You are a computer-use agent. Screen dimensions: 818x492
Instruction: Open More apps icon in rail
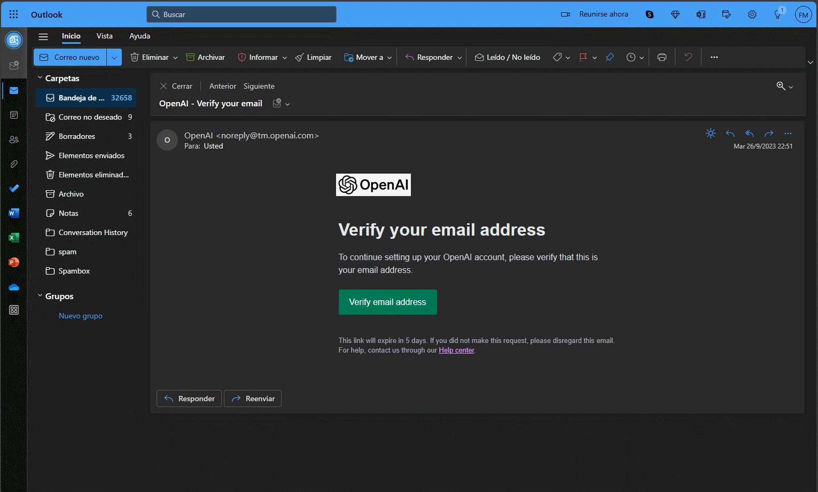click(14, 310)
